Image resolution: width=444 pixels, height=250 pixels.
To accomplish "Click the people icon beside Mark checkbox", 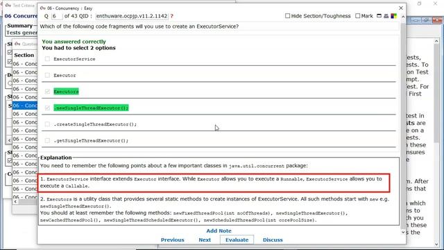I will tap(386, 16).
